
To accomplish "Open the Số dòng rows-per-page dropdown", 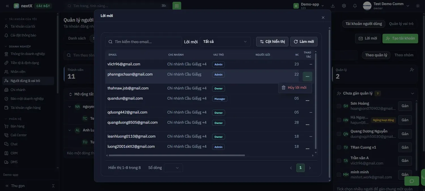I will point(173,168).
